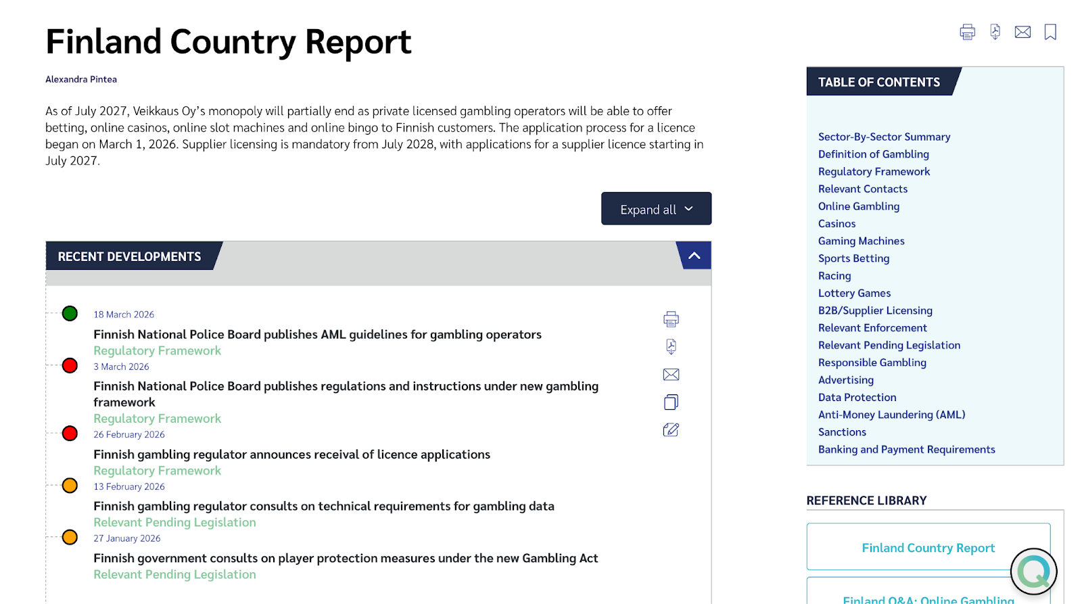Collapse the Recent Developments section

pyautogui.click(x=694, y=256)
